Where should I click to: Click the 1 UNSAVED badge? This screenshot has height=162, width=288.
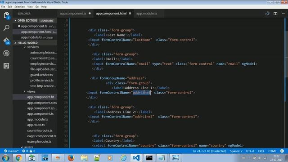(47, 21)
